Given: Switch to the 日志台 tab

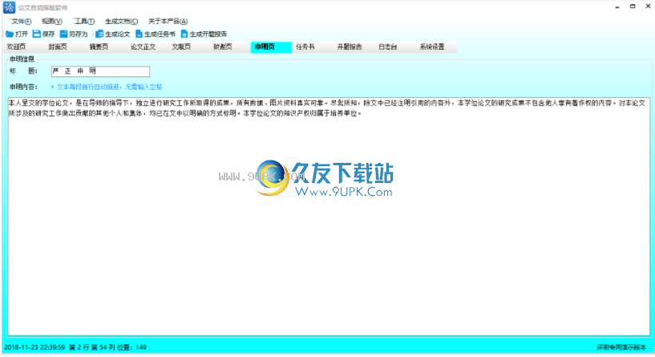Looking at the screenshot, I should [388, 47].
